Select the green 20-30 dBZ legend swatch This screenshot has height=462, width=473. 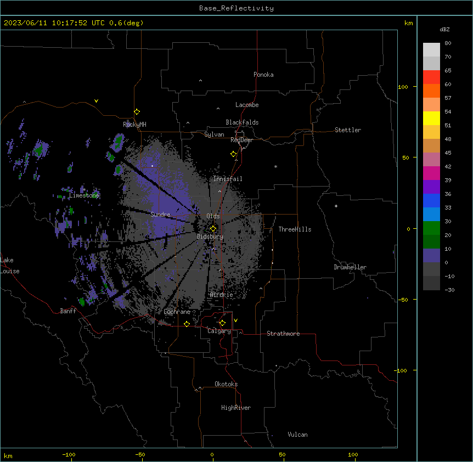coord(431,228)
